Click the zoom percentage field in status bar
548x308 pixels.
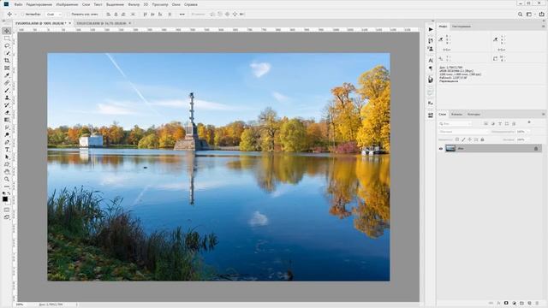click(20, 305)
